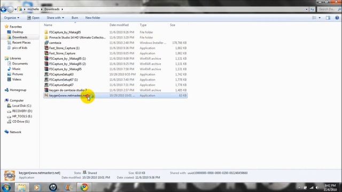Open Windows Media Player from taskbar

tap(37, 187)
